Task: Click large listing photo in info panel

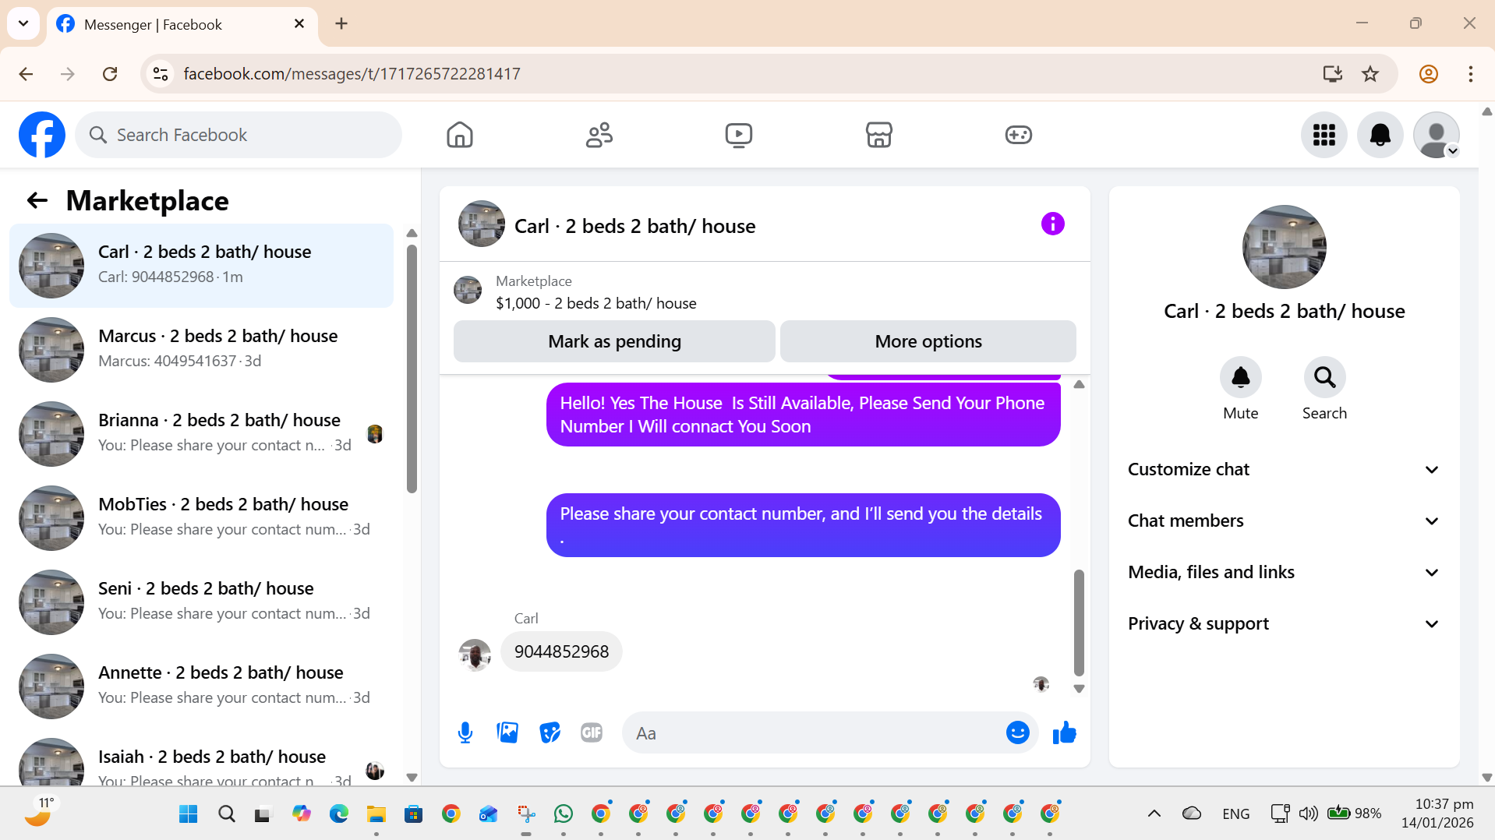Action: coord(1284,247)
